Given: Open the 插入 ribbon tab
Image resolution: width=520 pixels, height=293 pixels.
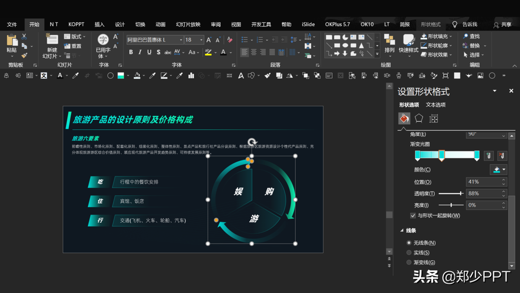Looking at the screenshot, I should pos(99,24).
